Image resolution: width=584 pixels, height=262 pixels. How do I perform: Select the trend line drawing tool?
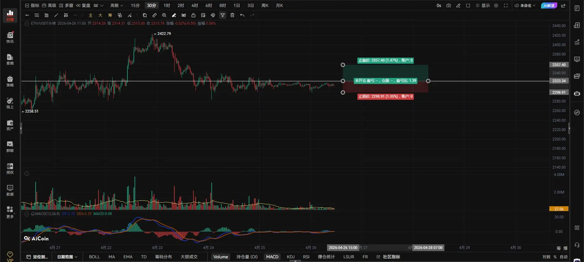click(x=56, y=15)
